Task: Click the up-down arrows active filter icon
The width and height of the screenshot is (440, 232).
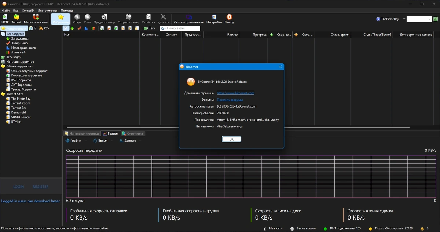Action: click(x=93, y=28)
